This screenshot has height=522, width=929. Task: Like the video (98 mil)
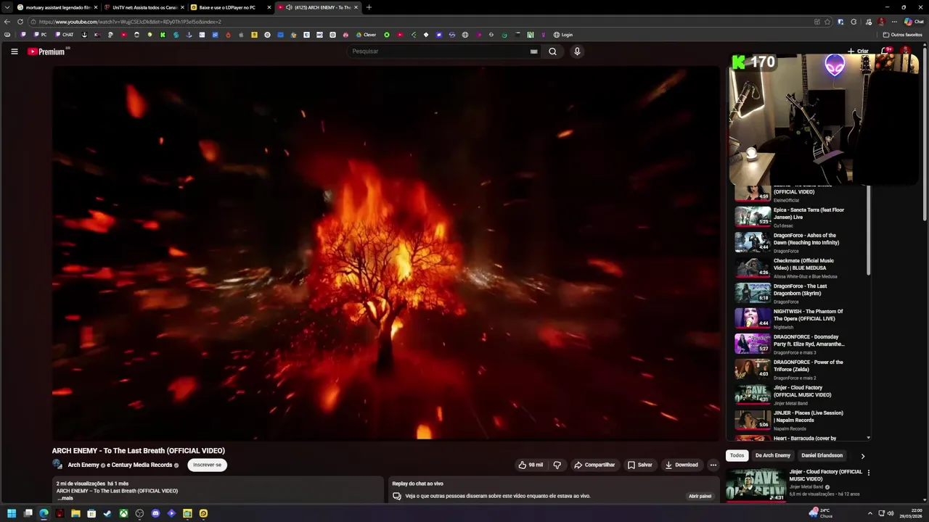pyautogui.click(x=531, y=465)
